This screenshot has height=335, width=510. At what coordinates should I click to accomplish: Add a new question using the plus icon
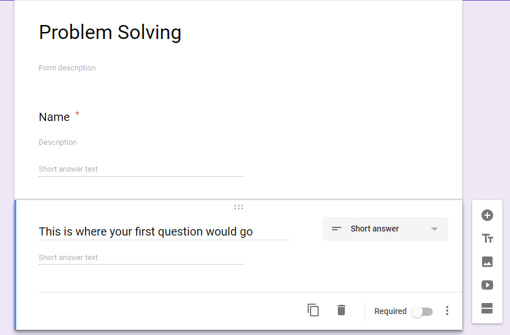(x=487, y=215)
